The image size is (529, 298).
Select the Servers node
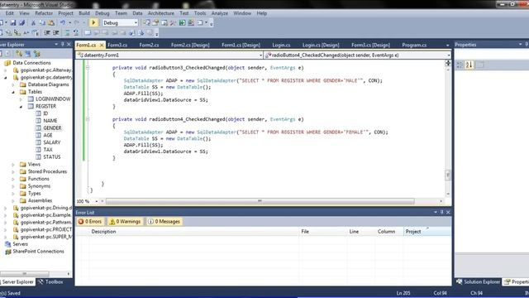click(20, 244)
